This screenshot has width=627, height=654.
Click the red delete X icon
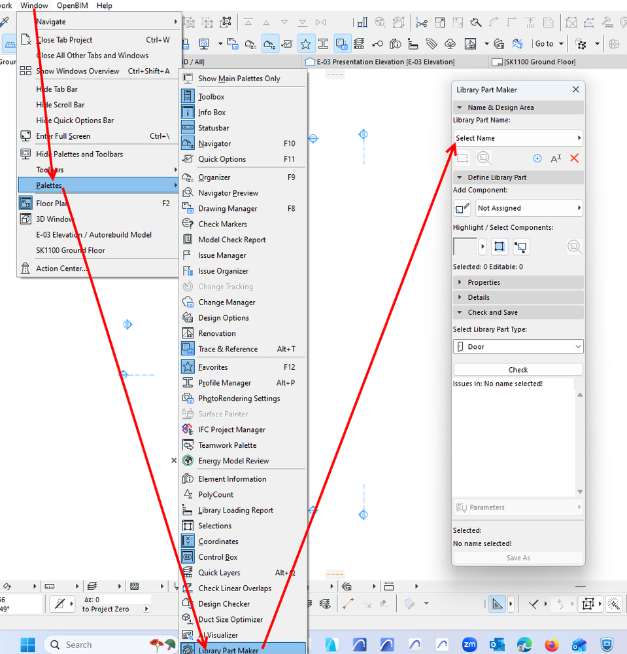coord(575,158)
